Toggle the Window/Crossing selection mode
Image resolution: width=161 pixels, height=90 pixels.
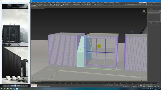click(x=49, y=4)
